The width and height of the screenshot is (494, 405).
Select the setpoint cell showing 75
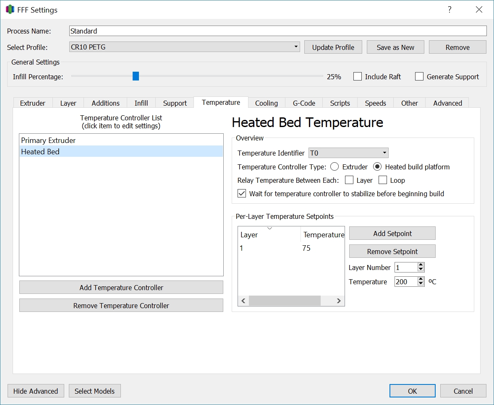point(306,248)
